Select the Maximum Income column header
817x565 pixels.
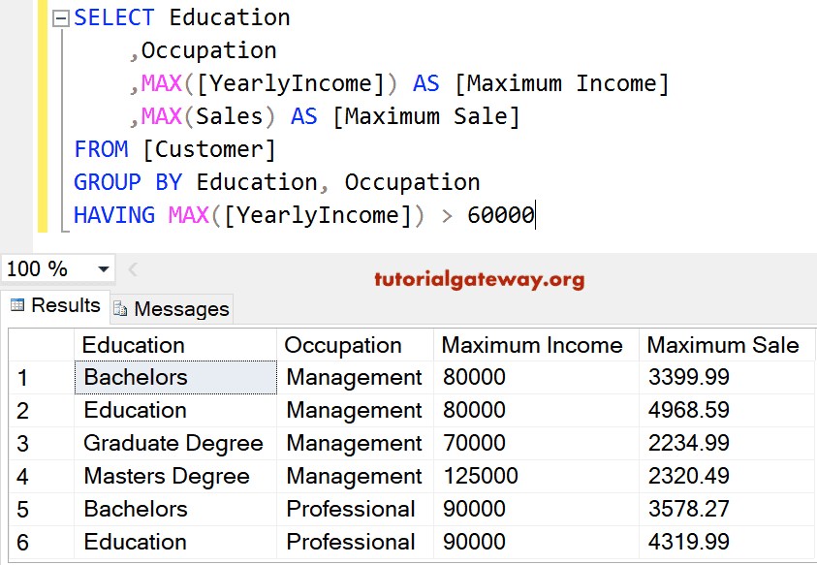pos(532,345)
